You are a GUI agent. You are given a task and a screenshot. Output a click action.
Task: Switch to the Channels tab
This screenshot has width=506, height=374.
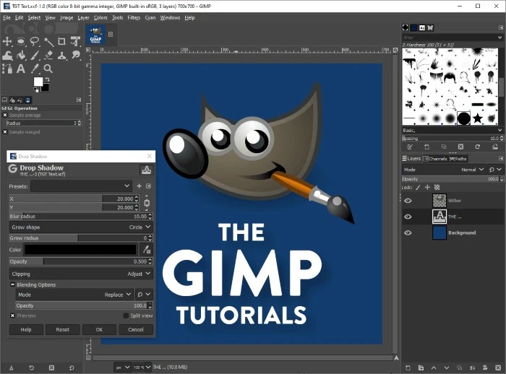(x=435, y=159)
